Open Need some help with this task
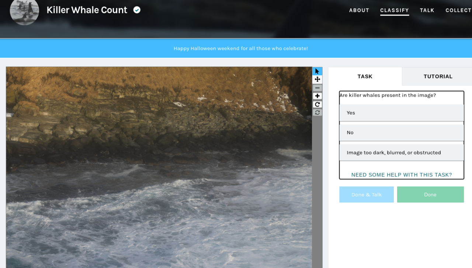The width and height of the screenshot is (472, 268). tap(402, 175)
